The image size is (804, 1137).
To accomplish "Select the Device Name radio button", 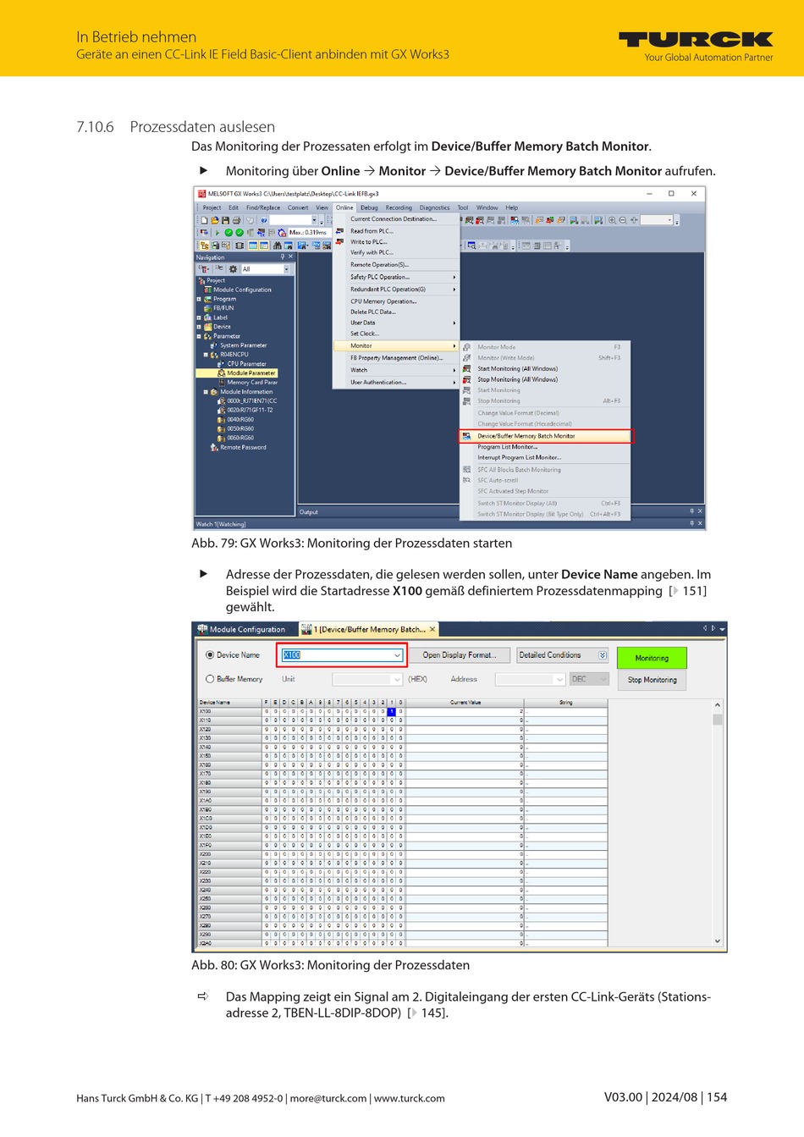I will point(210,654).
